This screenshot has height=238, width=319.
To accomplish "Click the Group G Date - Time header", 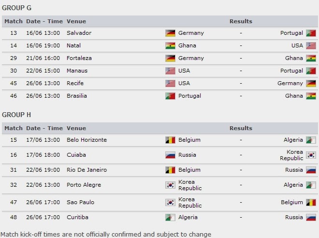I will (x=44, y=21).
